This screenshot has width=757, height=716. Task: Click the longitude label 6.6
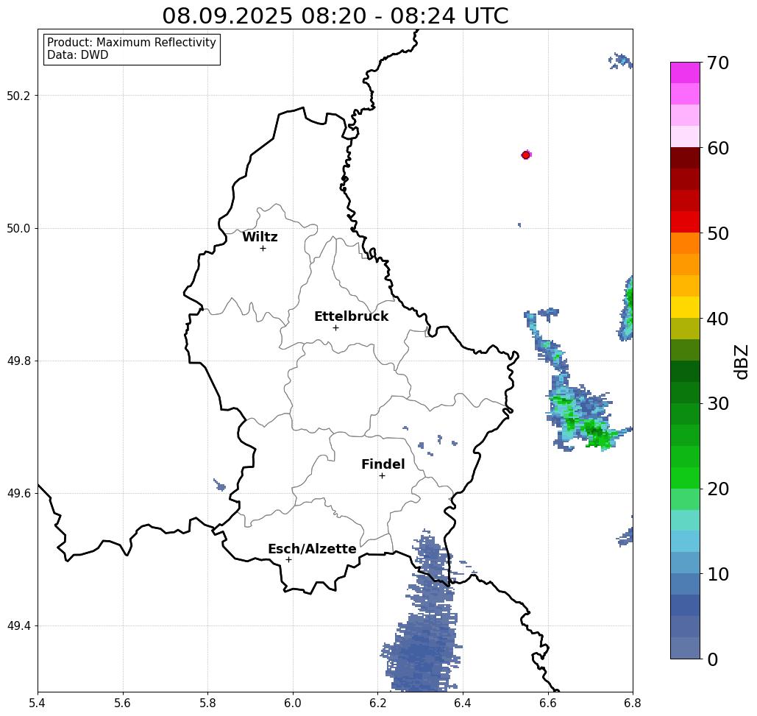(x=548, y=703)
